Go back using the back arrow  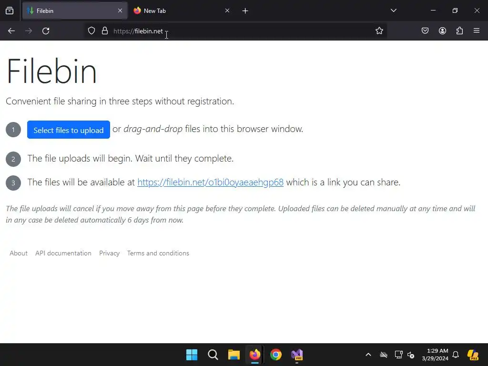pos(11,31)
